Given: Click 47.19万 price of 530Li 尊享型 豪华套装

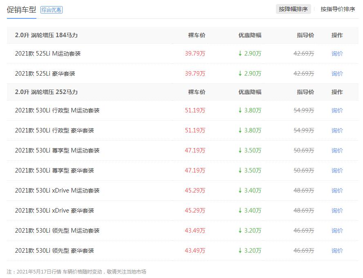Looking at the screenshot, I should pyautogui.click(x=195, y=170).
